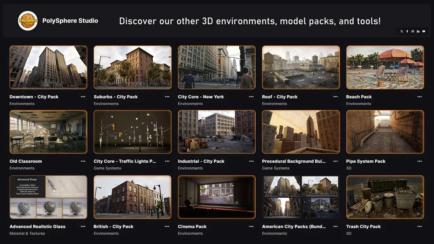Viewport: 434px width, 244px height.
Task: Click the Facebook icon in header
Action: click(x=407, y=31)
